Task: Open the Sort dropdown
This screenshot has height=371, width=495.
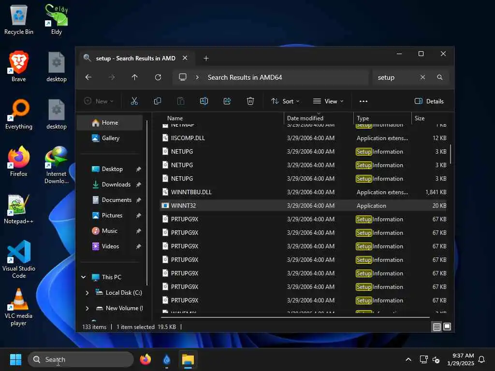Action: (285, 101)
